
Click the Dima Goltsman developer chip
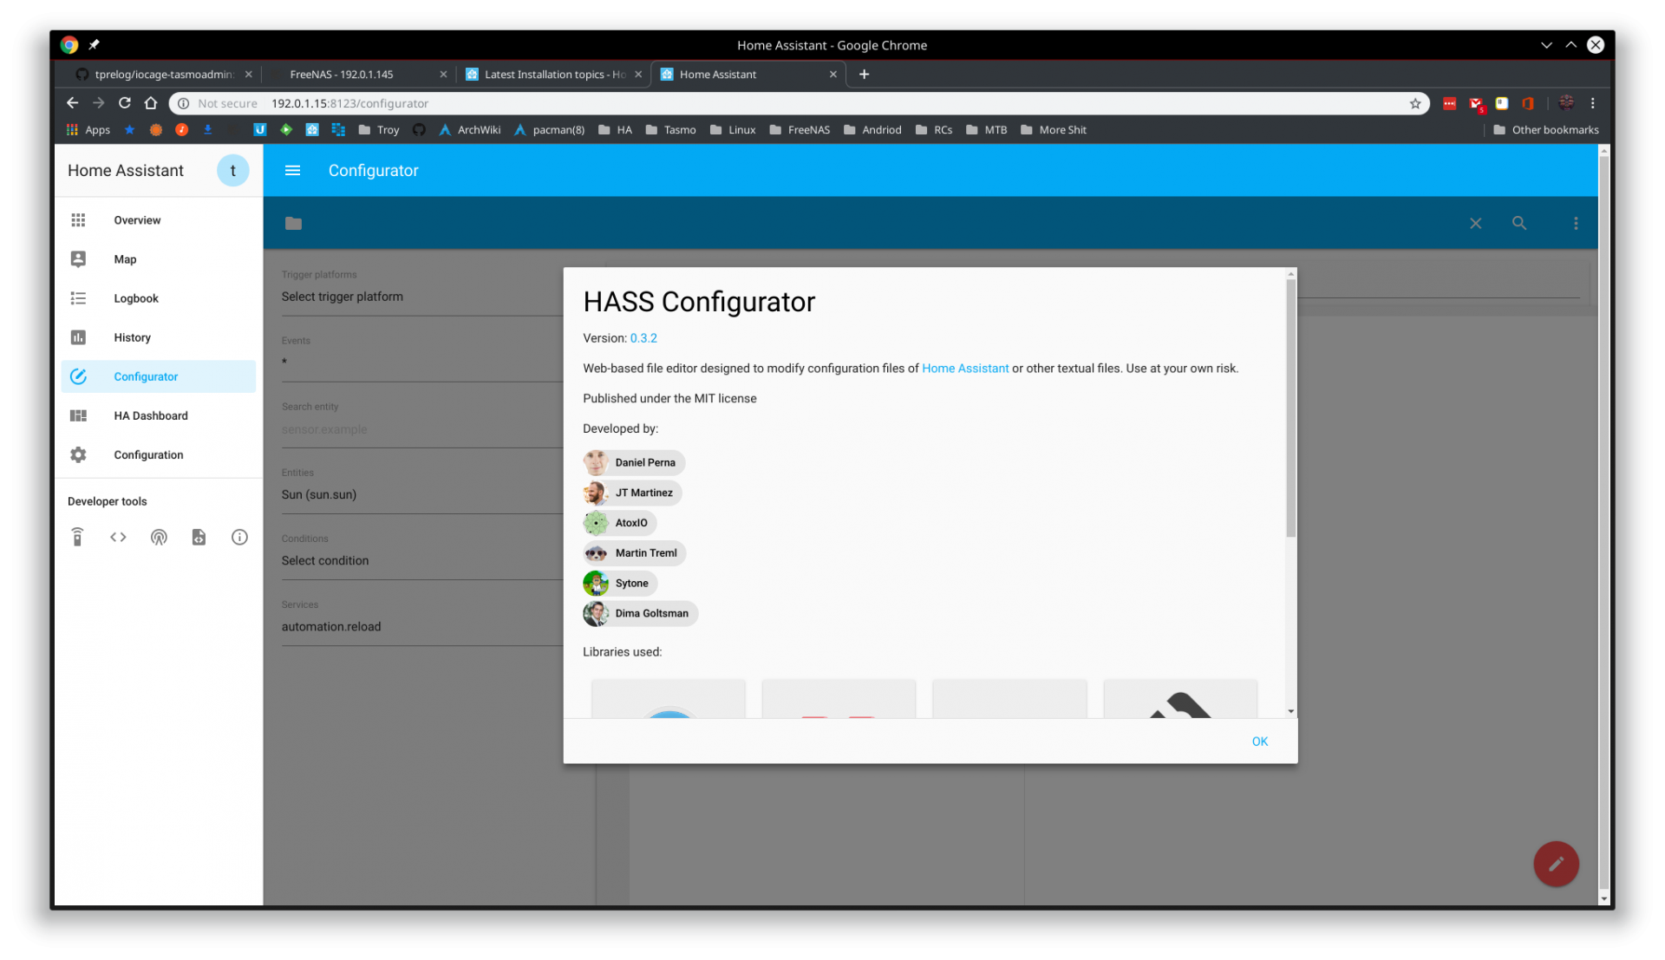click(x=640, y=613)
